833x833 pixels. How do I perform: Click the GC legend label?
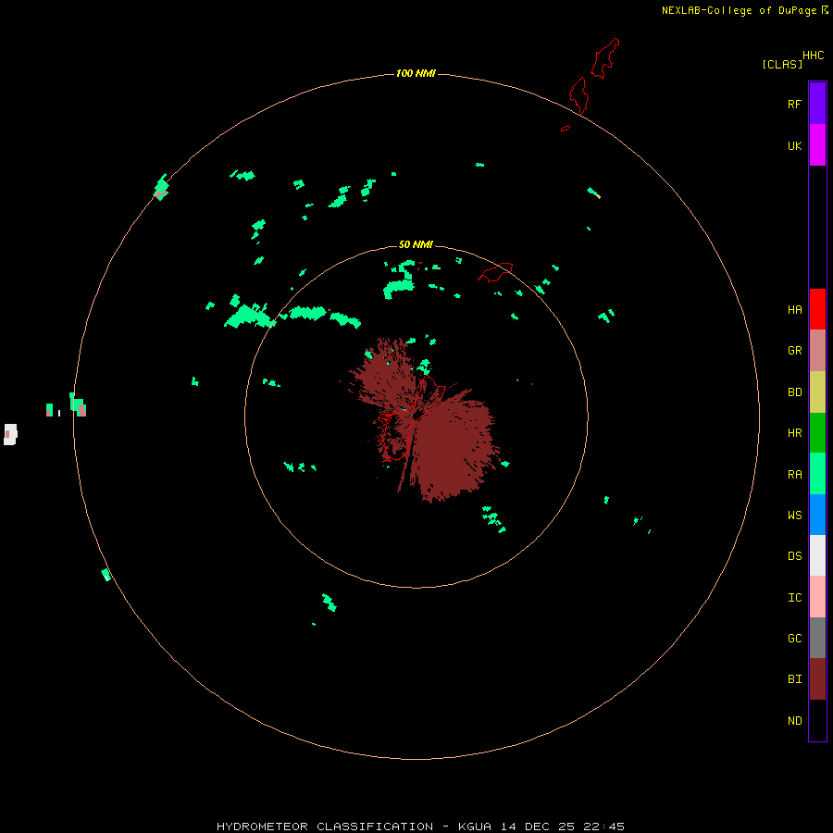(794, 638)
